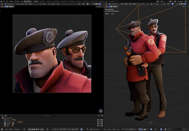The width and height of the screenshot is (189, 131).
Task: Expand the Deployed Mercs collection
Action: click(x=3, y=122)
